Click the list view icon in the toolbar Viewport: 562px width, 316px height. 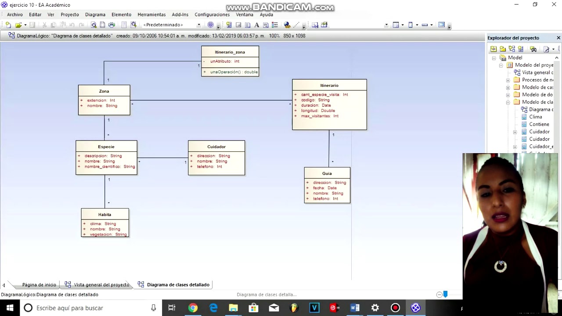pyautogui.click(x=275, y=25)
